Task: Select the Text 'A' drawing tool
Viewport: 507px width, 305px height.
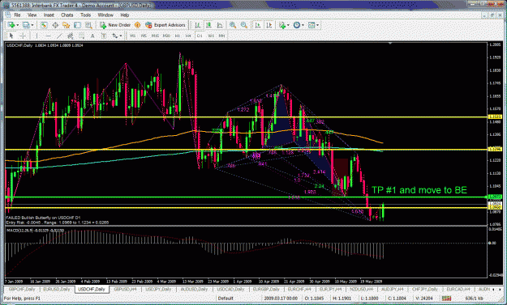Action: point(92,36)
